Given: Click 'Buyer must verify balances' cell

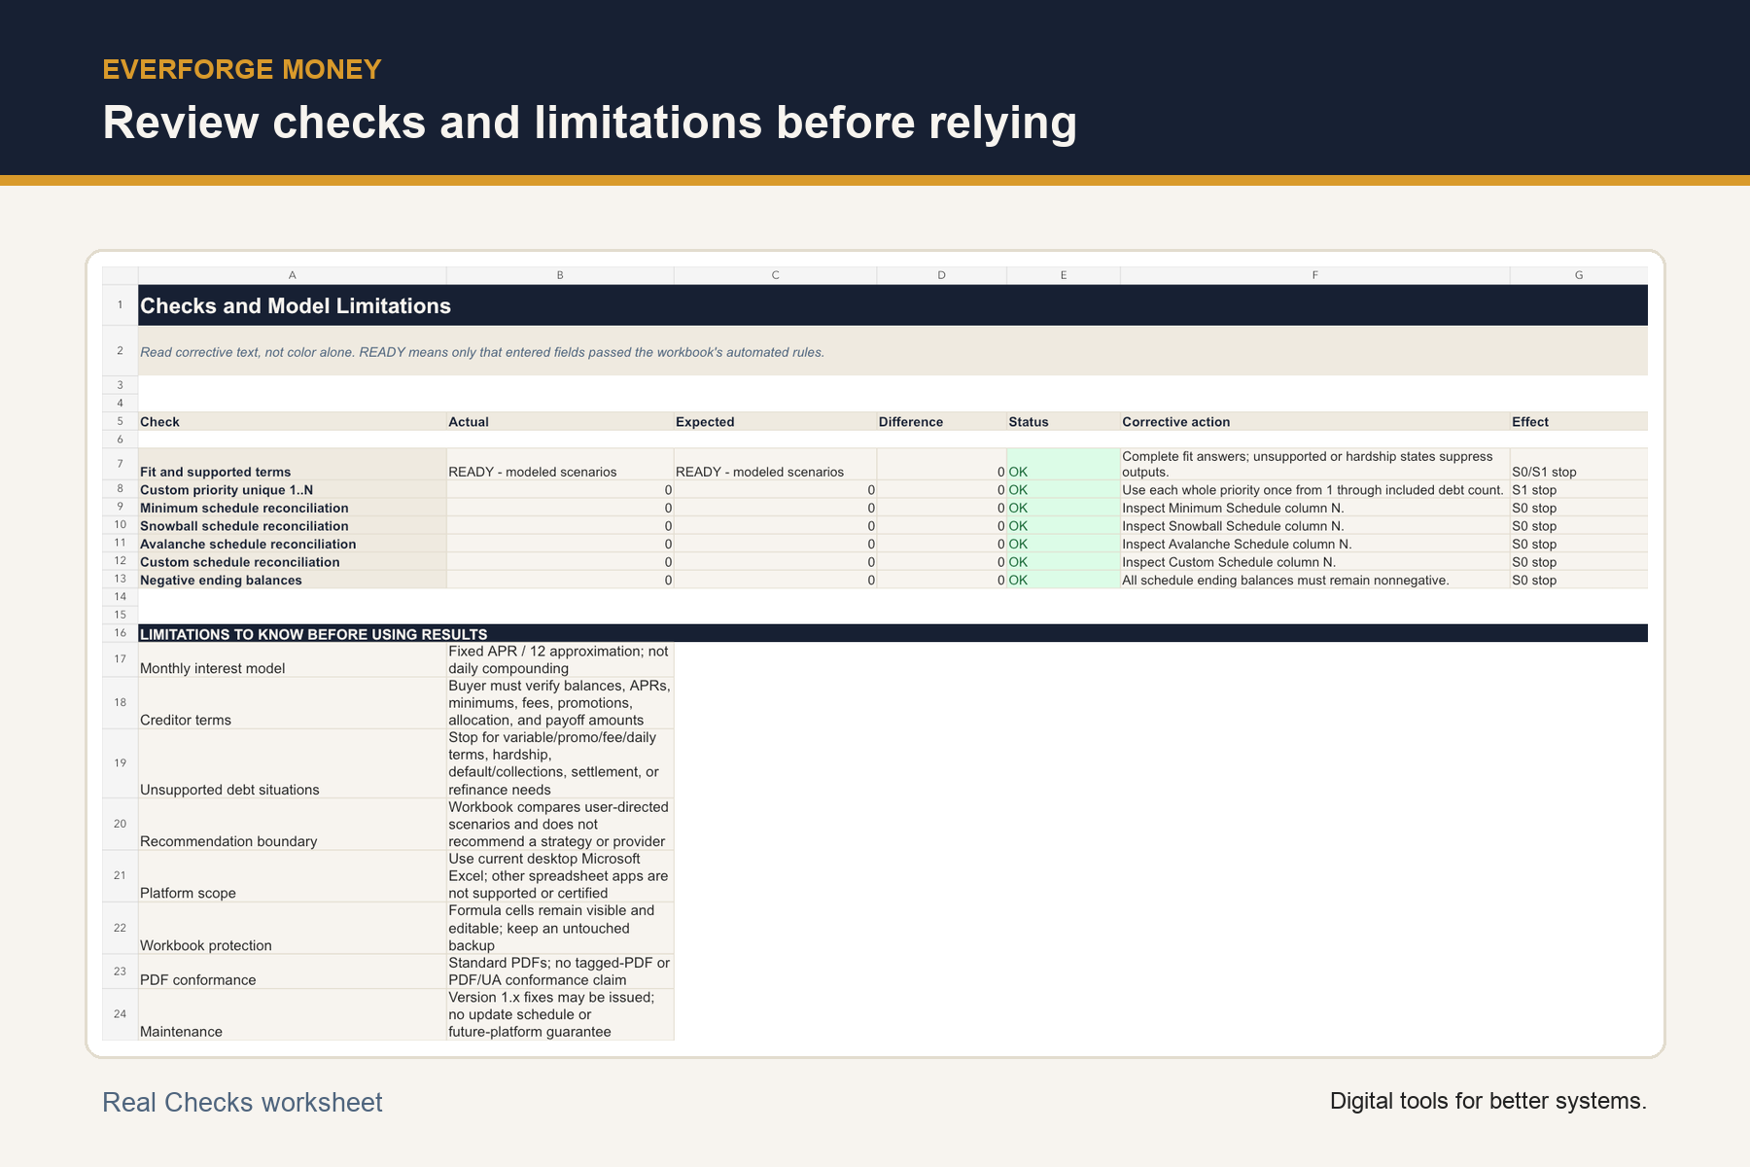Looking at the screenshot, I should (x=560, y=703).
